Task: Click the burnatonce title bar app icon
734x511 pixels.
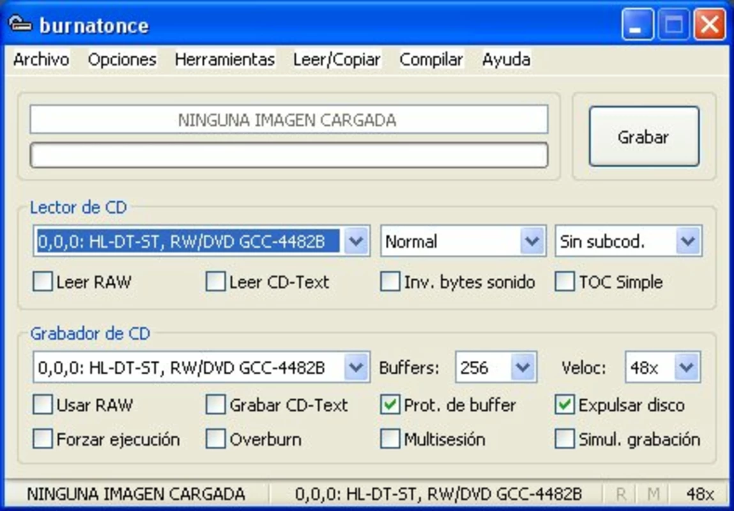Action: (20, 24)
